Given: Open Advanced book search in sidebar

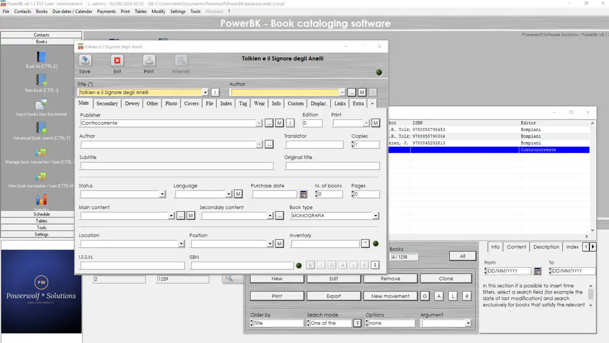Looking at the screenshot, I should 41,128.
